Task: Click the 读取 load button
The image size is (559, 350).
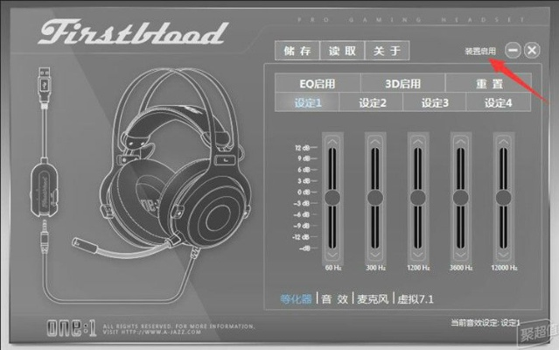Action: pyautogui.click(x=341, y=51)
